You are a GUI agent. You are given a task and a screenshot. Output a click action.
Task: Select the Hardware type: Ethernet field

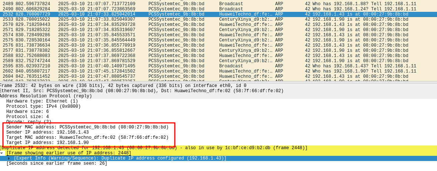(42, 101)
